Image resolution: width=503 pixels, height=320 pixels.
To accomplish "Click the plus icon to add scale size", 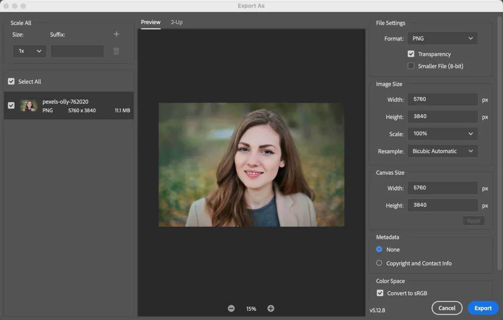I will tap(117, 34).
